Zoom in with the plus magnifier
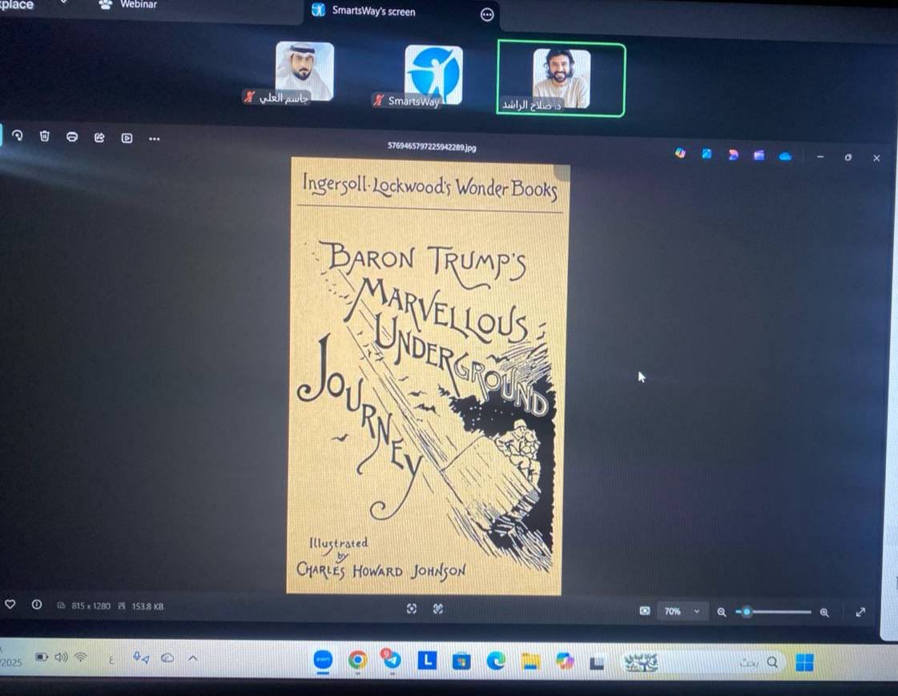Screen dimensions: 898x696 (824, 613)
